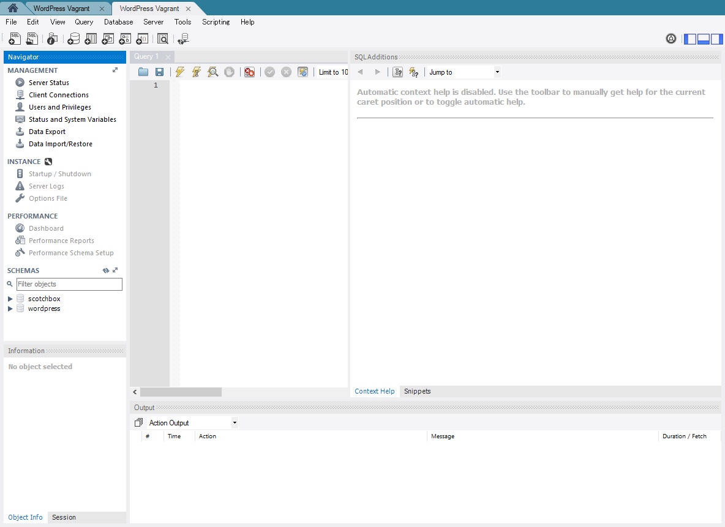Viewport: 725px width, 527px height.
Task: Expand the scotchbox schema
Action: coord(10,299)
